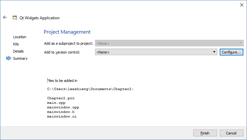Click the Qt Widgets Application wizard icon
Image resolution: width=247 pixels, height=140 pixels.
pyautogui.click(x=15, y=18)
